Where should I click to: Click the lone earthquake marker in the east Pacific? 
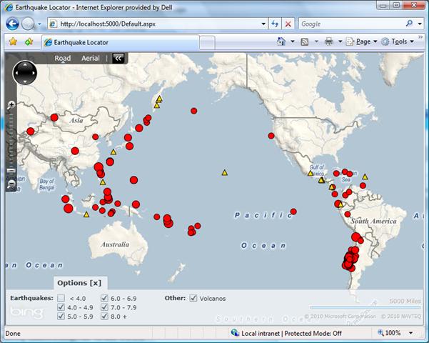[293, 212]
